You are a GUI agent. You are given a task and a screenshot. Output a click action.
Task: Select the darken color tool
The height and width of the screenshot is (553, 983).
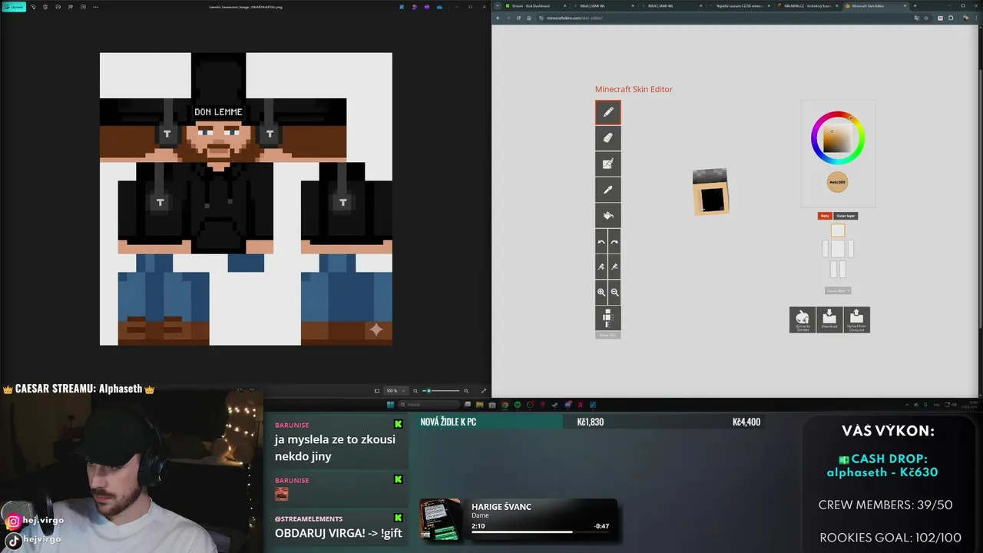(614, 267)
